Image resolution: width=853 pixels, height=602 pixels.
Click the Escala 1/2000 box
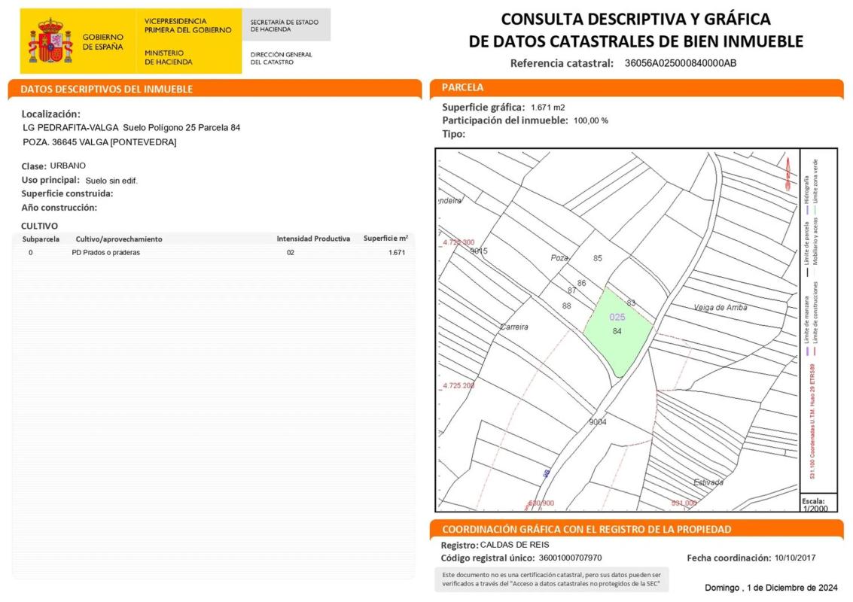[x=814, y=504]
